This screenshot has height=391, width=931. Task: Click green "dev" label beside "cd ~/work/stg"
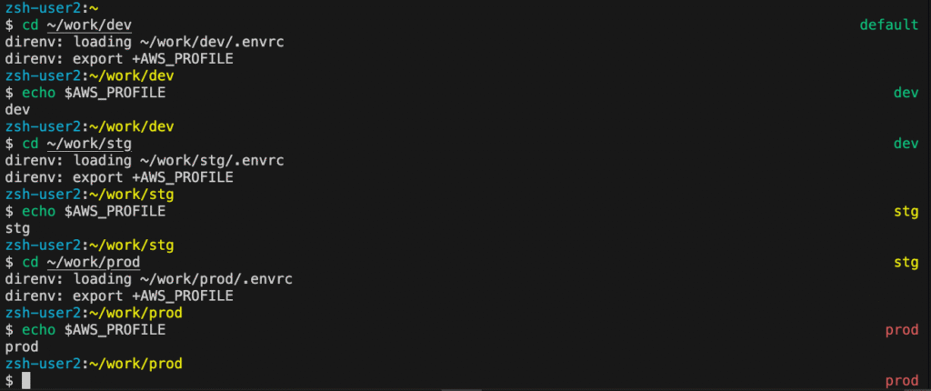[x=906, y=144]
